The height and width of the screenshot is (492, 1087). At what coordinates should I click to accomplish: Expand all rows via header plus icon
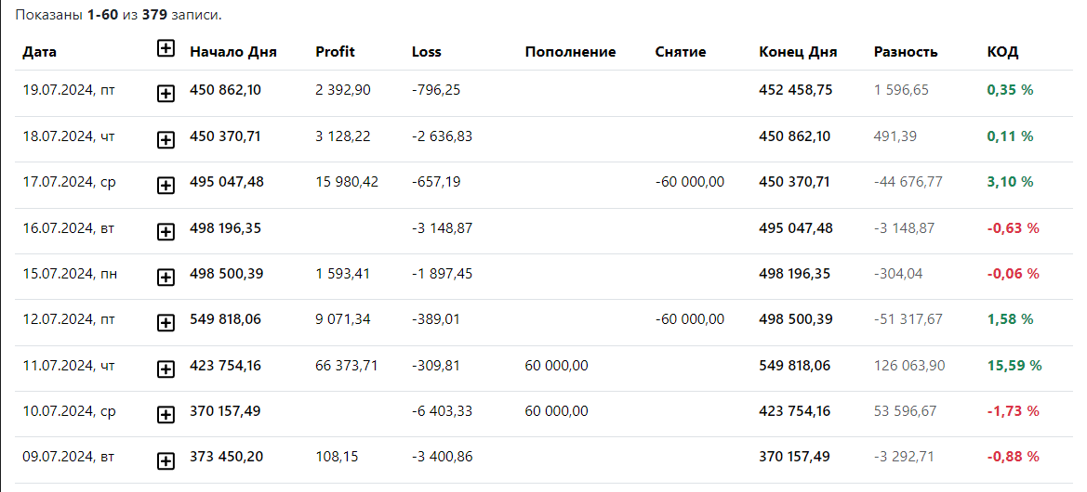pyautogui.click(x=166, y=48)
